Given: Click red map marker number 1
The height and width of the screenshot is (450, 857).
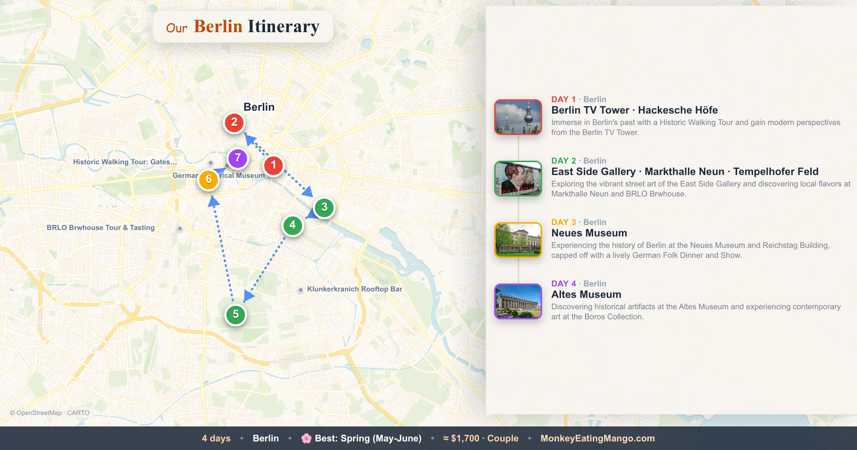Looking at the screenshot, I should click(274, 165).
